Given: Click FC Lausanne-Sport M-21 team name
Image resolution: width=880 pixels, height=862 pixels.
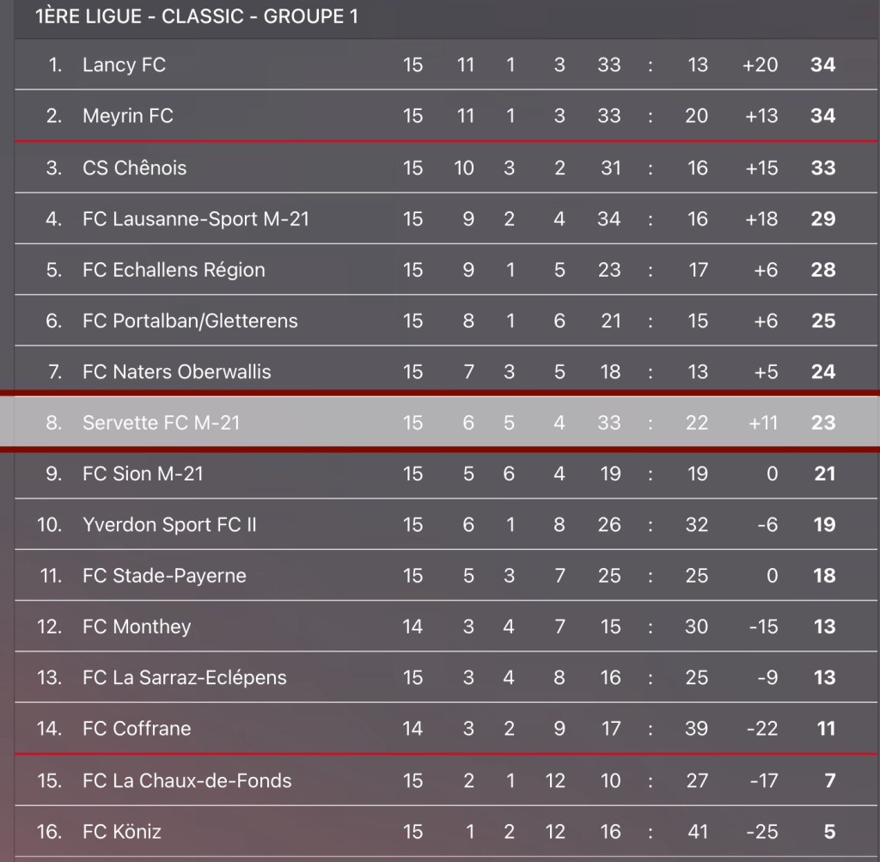Looking at the screenshot, I should coord(196,219).
